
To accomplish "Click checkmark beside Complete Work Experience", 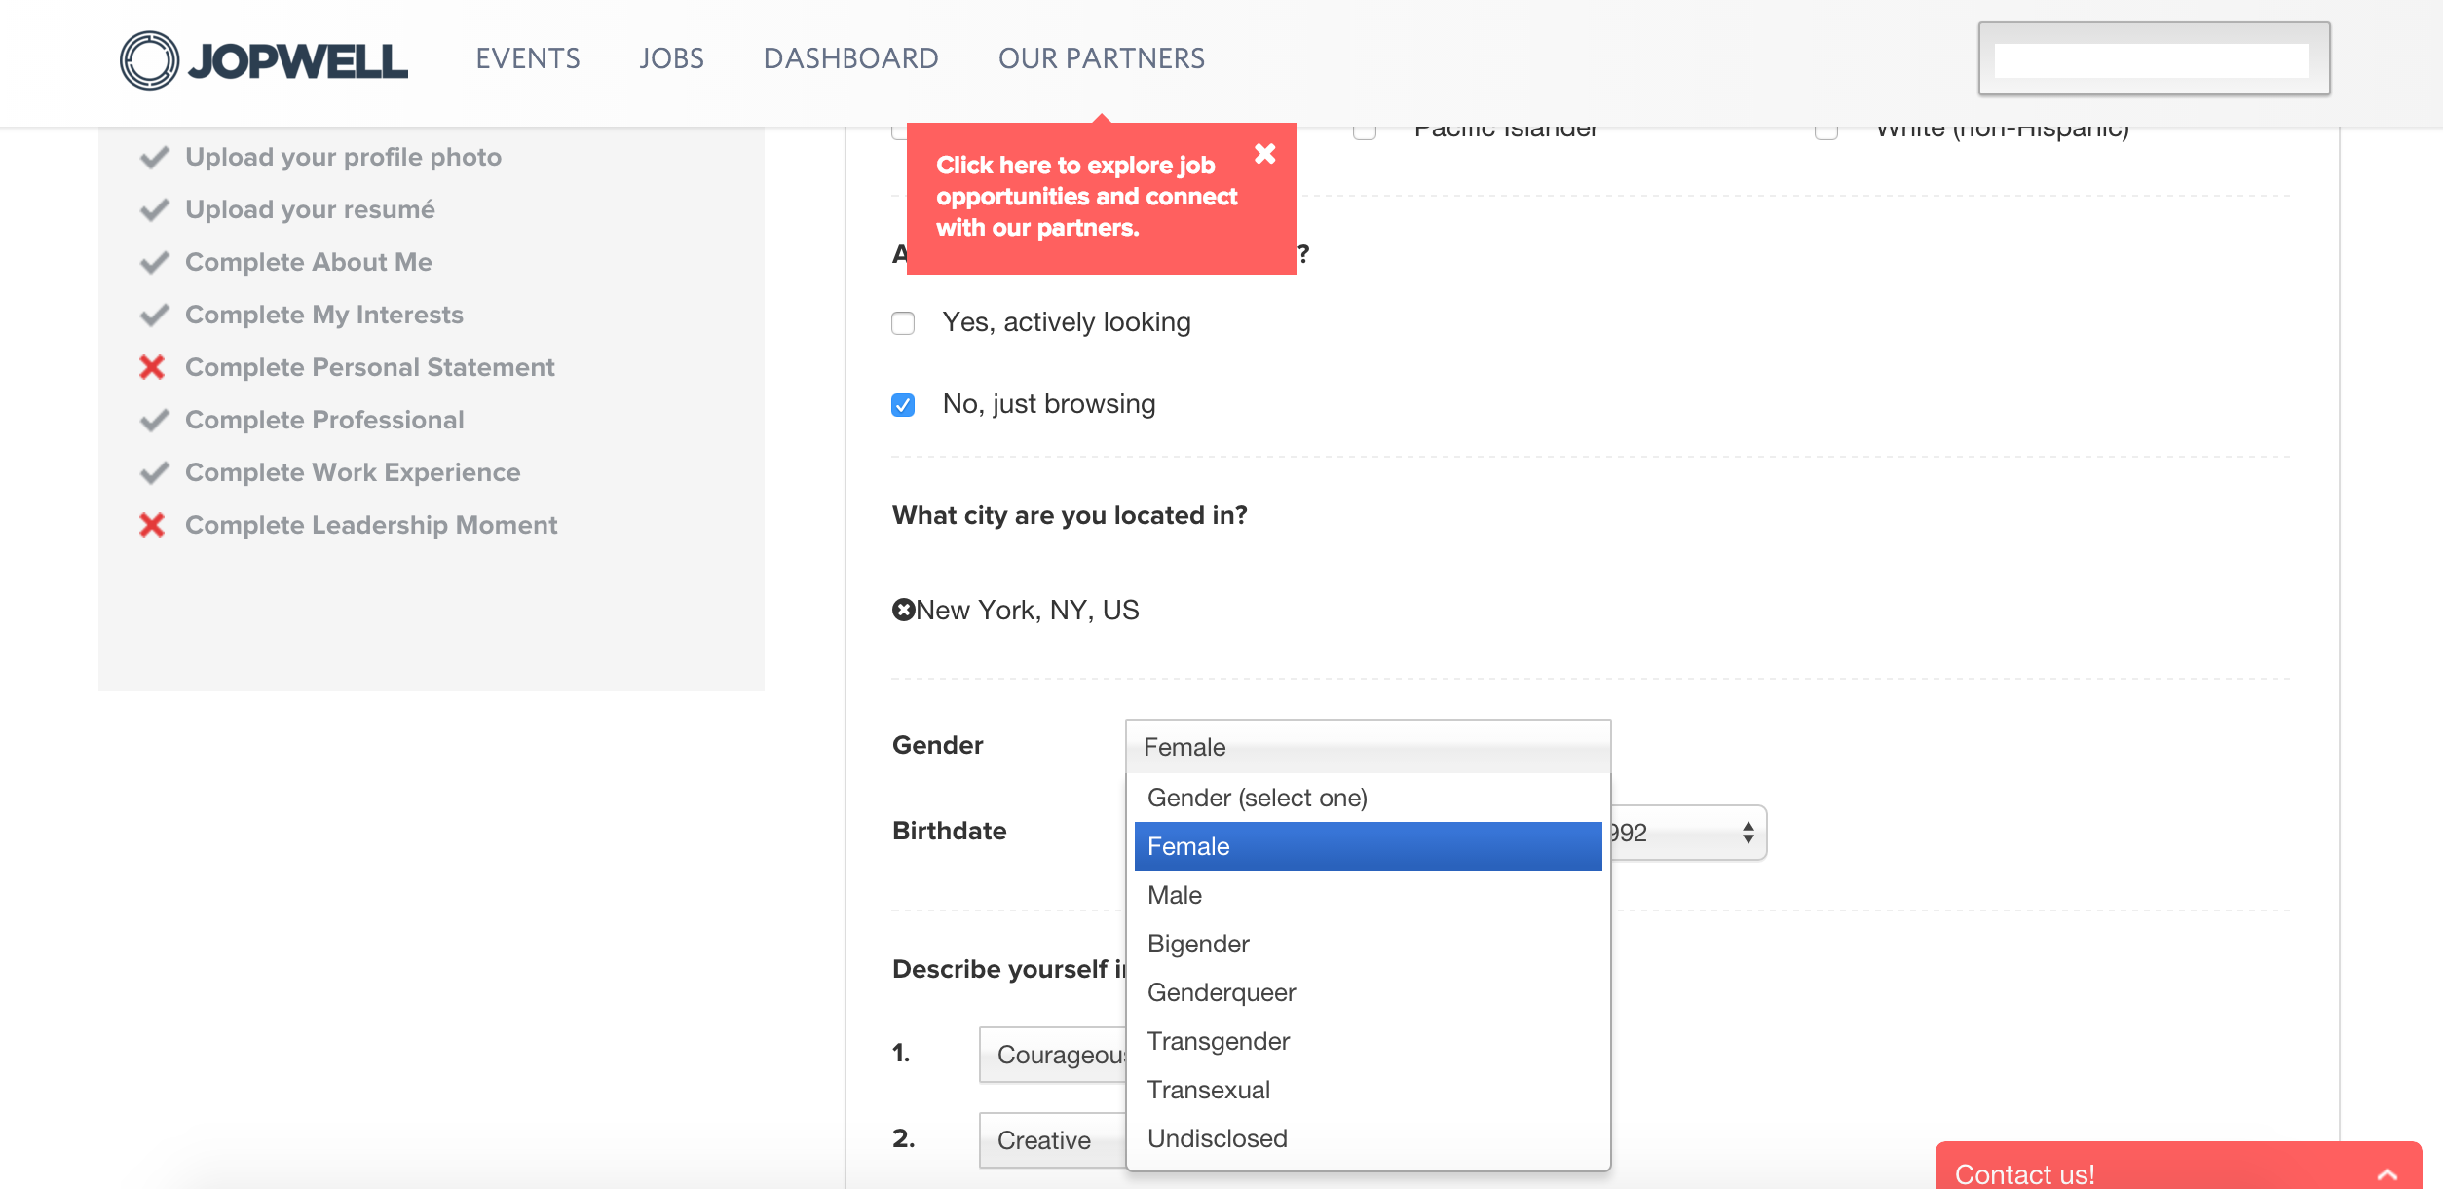I will 154,472.
